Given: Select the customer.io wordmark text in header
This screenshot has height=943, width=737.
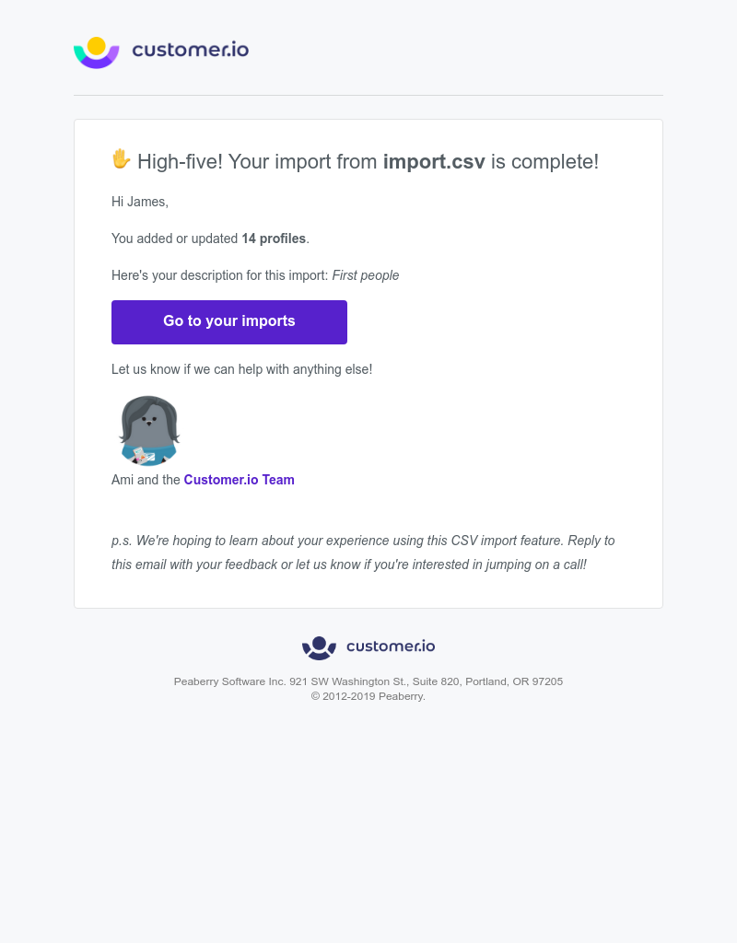Looking at the screenshot, I should click(x=191, y=52).
